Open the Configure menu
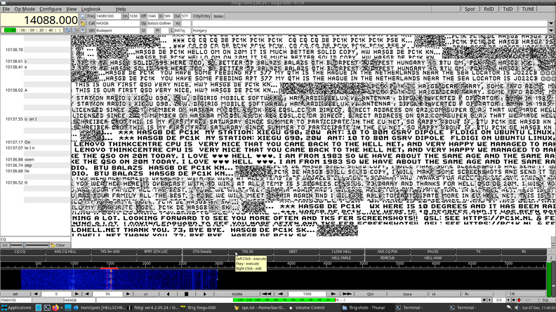Image resolution: width=556 pixels, height=312 pixels. [50, 9]
